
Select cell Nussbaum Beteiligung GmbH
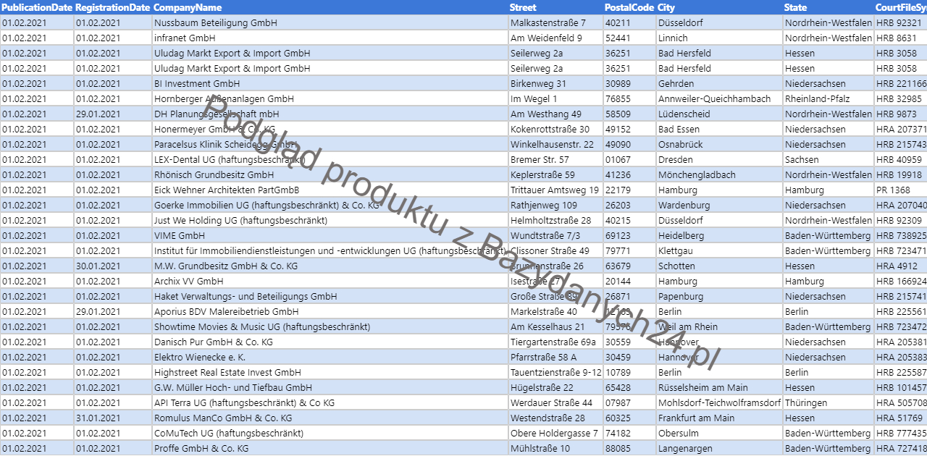pos(330,22)
